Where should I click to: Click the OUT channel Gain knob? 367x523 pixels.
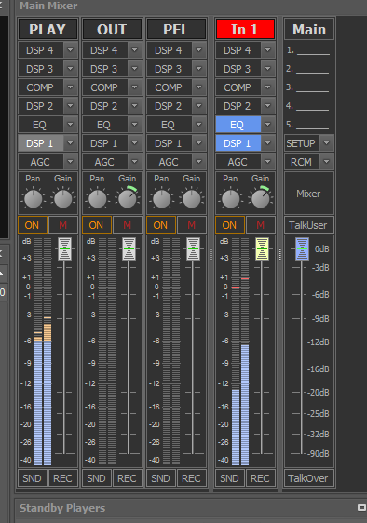pyautogui.click(x=128, y=199)
